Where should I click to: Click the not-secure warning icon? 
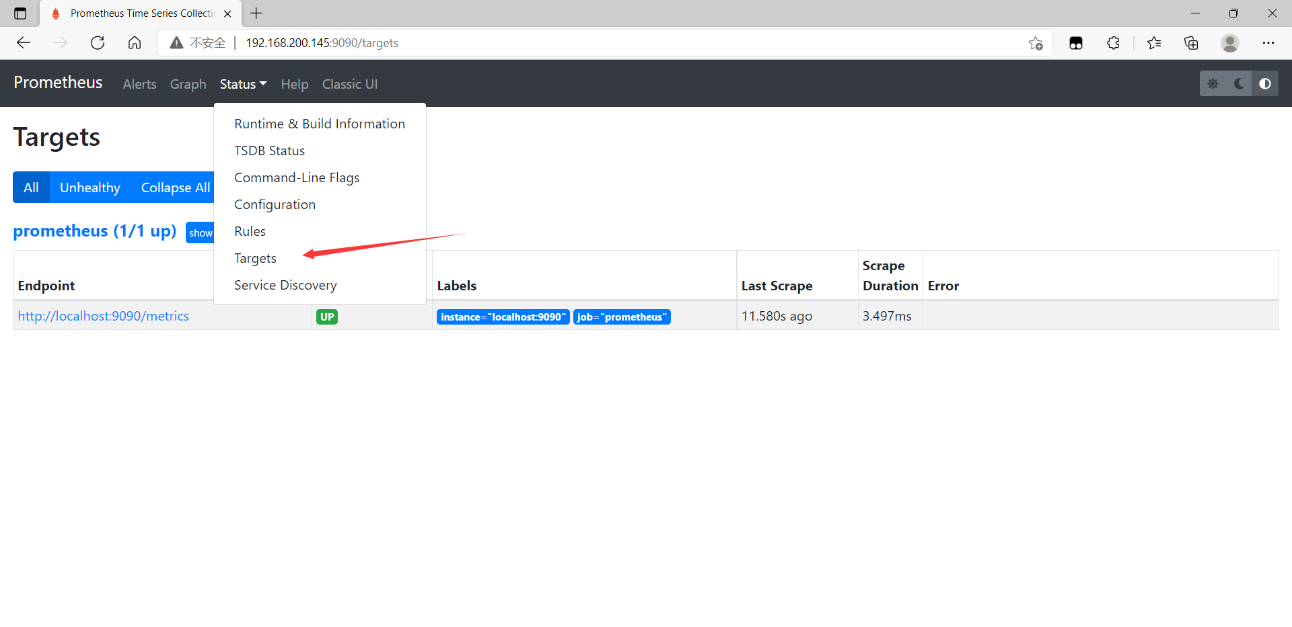click(176, 43)
